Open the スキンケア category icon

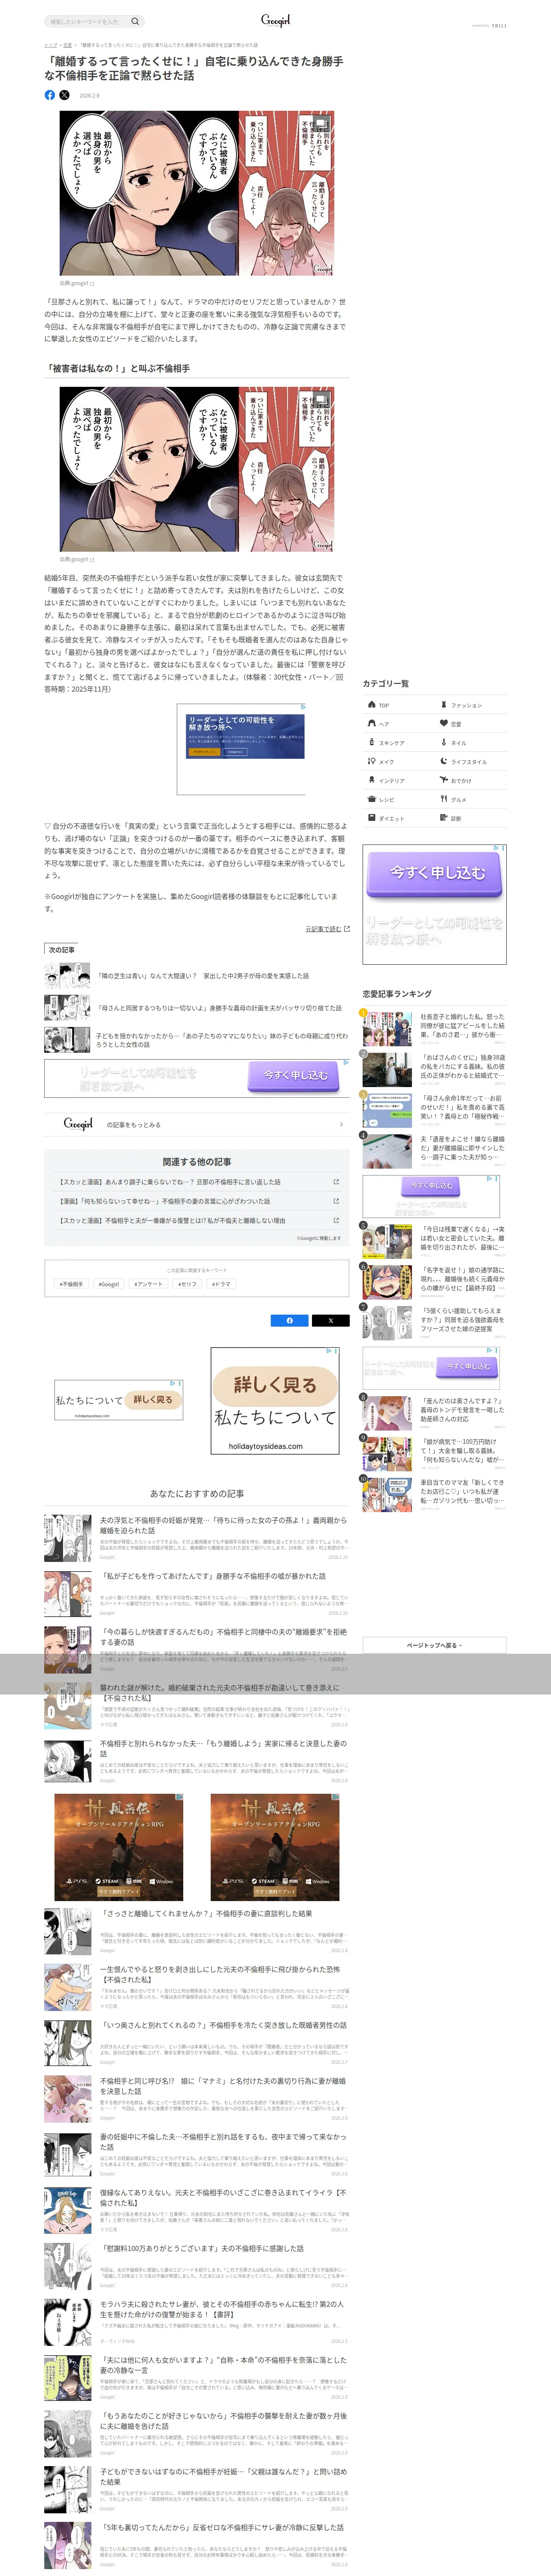click(372, 742)
